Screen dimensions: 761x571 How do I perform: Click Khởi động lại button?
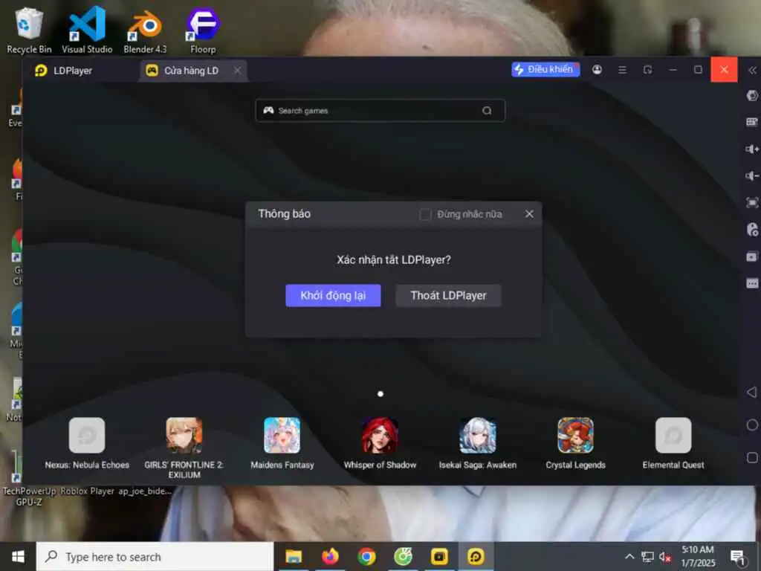[333, 295]
